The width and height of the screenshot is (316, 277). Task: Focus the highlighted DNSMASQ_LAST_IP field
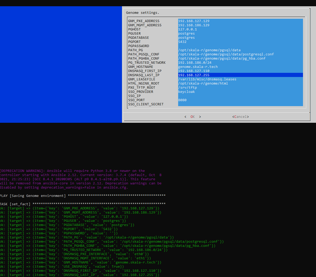[x=240, y=75]
